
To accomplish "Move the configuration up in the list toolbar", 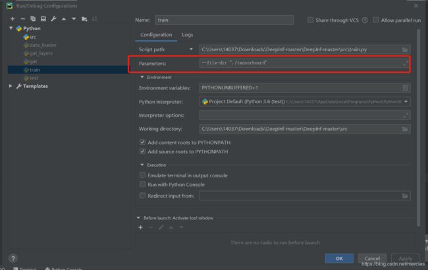I will pos(64,19).
